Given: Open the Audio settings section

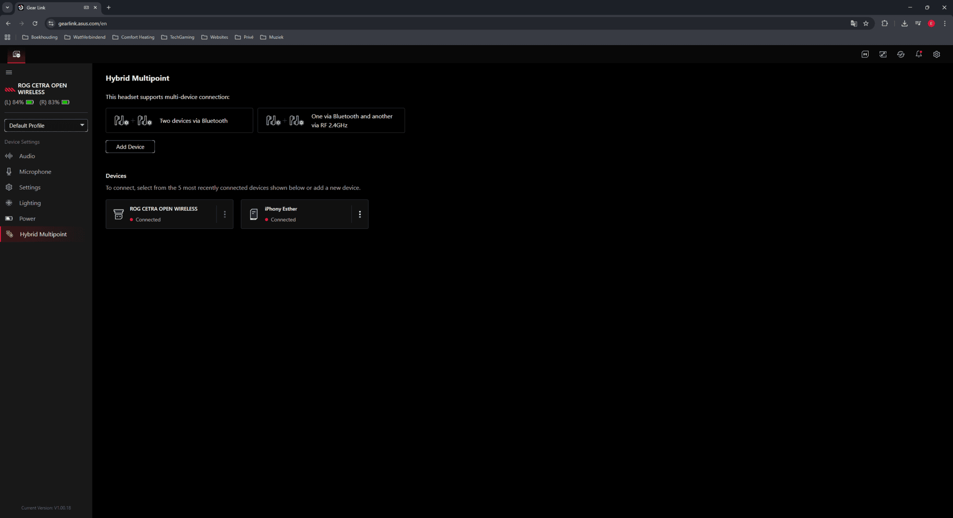Looking at the screenshot, I should [27, 156].
